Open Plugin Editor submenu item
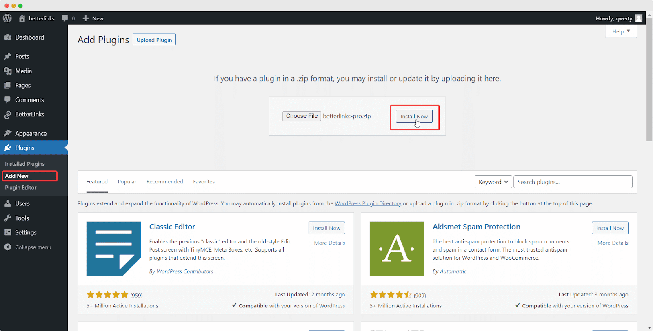 (x=21, y=188)
